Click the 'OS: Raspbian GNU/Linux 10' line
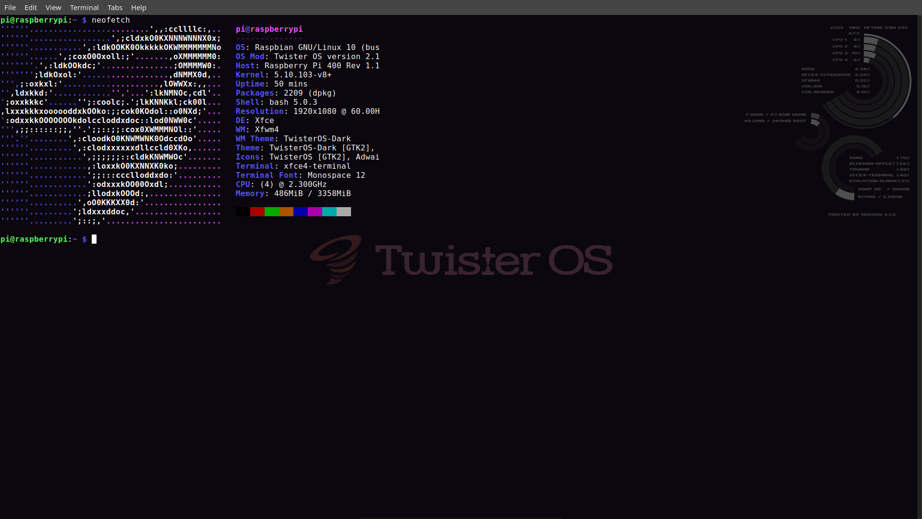 click(x=308, y=48)
